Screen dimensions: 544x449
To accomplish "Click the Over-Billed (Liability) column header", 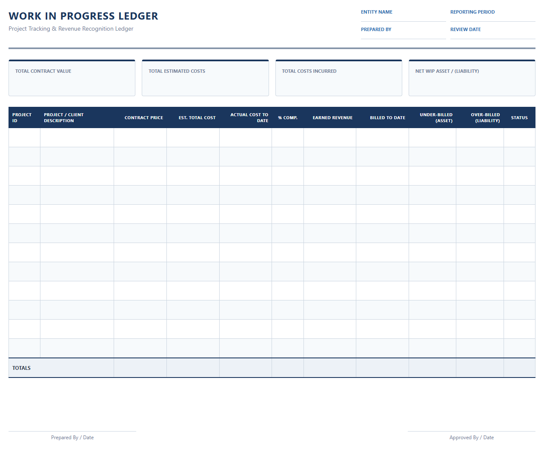I will coord(480,117).
